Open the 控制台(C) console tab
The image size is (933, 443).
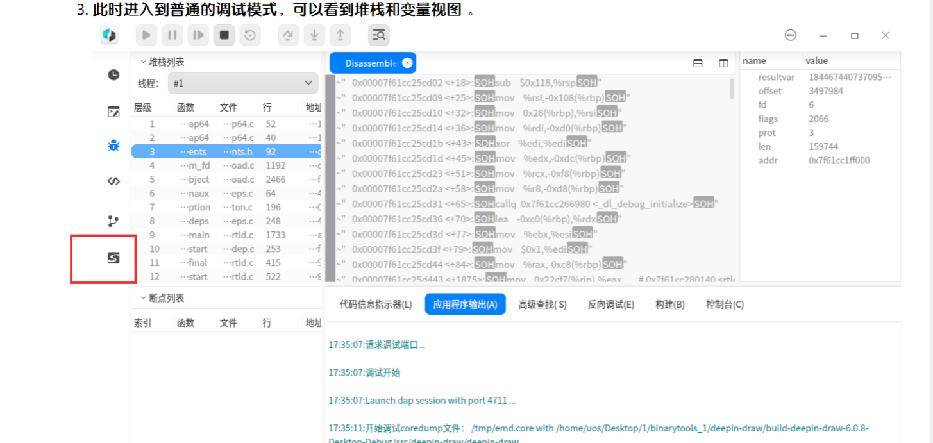(725, 305)
